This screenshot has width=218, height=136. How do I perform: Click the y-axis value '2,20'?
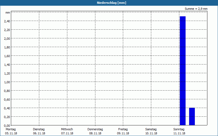pos(7,30)
